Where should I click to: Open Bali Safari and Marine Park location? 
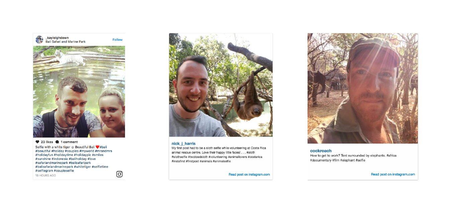66,42
